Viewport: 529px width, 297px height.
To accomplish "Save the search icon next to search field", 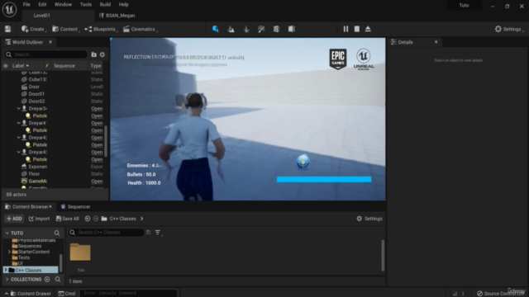I will pyautogui.click(x=149, y=233).
